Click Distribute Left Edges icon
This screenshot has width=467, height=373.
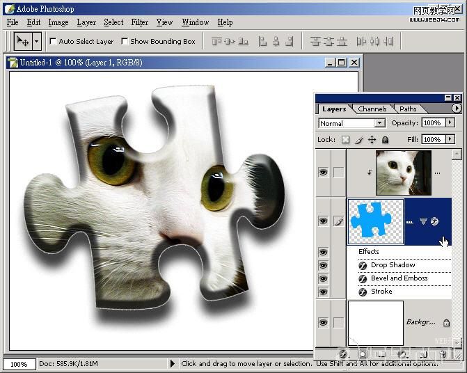click(x=361, y=41)
